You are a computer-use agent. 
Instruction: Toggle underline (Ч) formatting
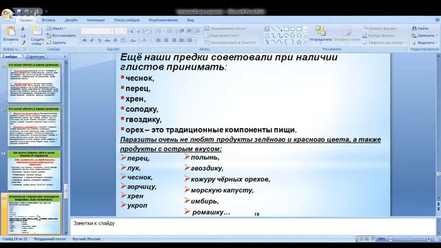pyautogui.click(x=99, y=41)
